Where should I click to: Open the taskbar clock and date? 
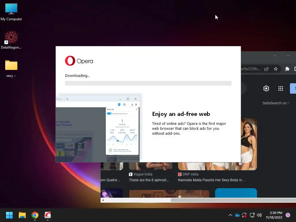click(x=274, y=215)
